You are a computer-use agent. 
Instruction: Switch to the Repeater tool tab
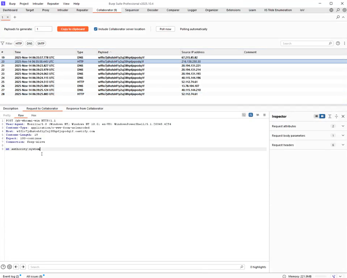pos(82,10)
